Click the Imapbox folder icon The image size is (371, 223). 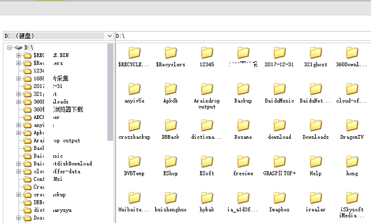279,198
